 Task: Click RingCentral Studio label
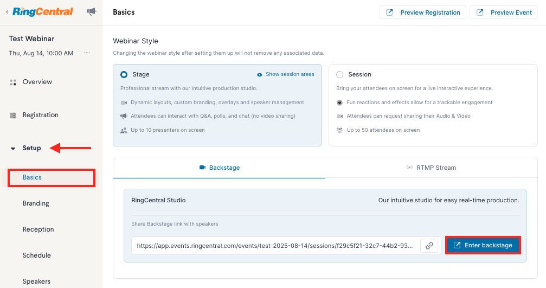point(158,200)
